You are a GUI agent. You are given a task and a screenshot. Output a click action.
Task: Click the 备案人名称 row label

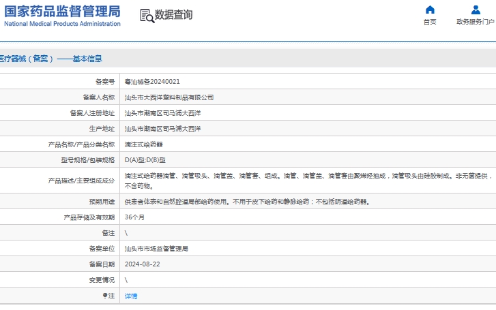coord(99,97)
